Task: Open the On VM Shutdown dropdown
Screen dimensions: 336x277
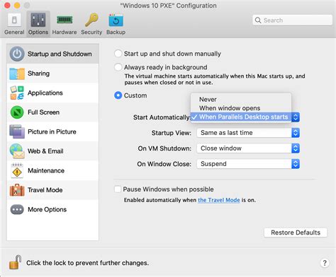Action: pyautogui.click(x=248, y=148)
